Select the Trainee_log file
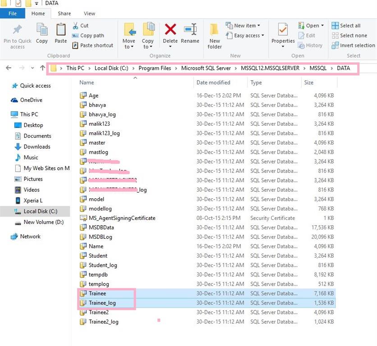377x346 pixels. click(x=102, y=303)
